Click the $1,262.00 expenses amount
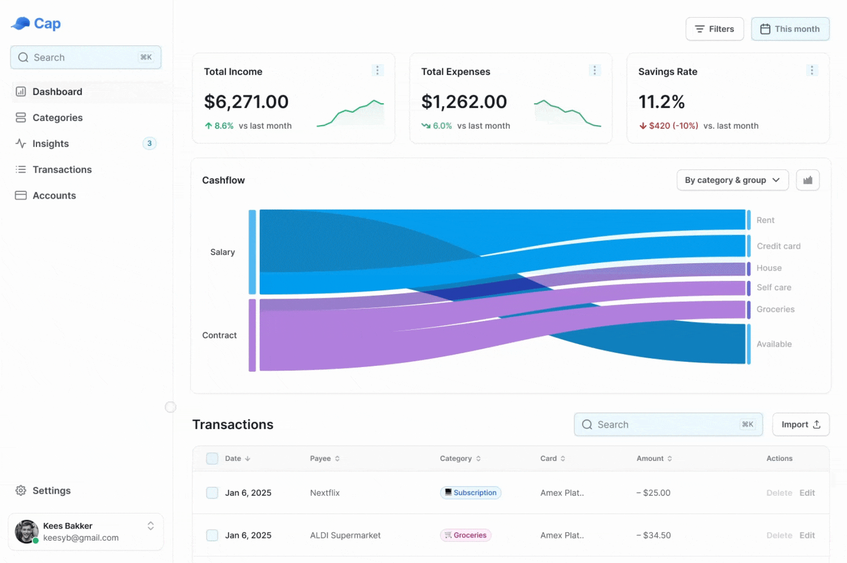The height and width of the screenshot is (563, 847). pyautogui.click(x=464, y=102)
